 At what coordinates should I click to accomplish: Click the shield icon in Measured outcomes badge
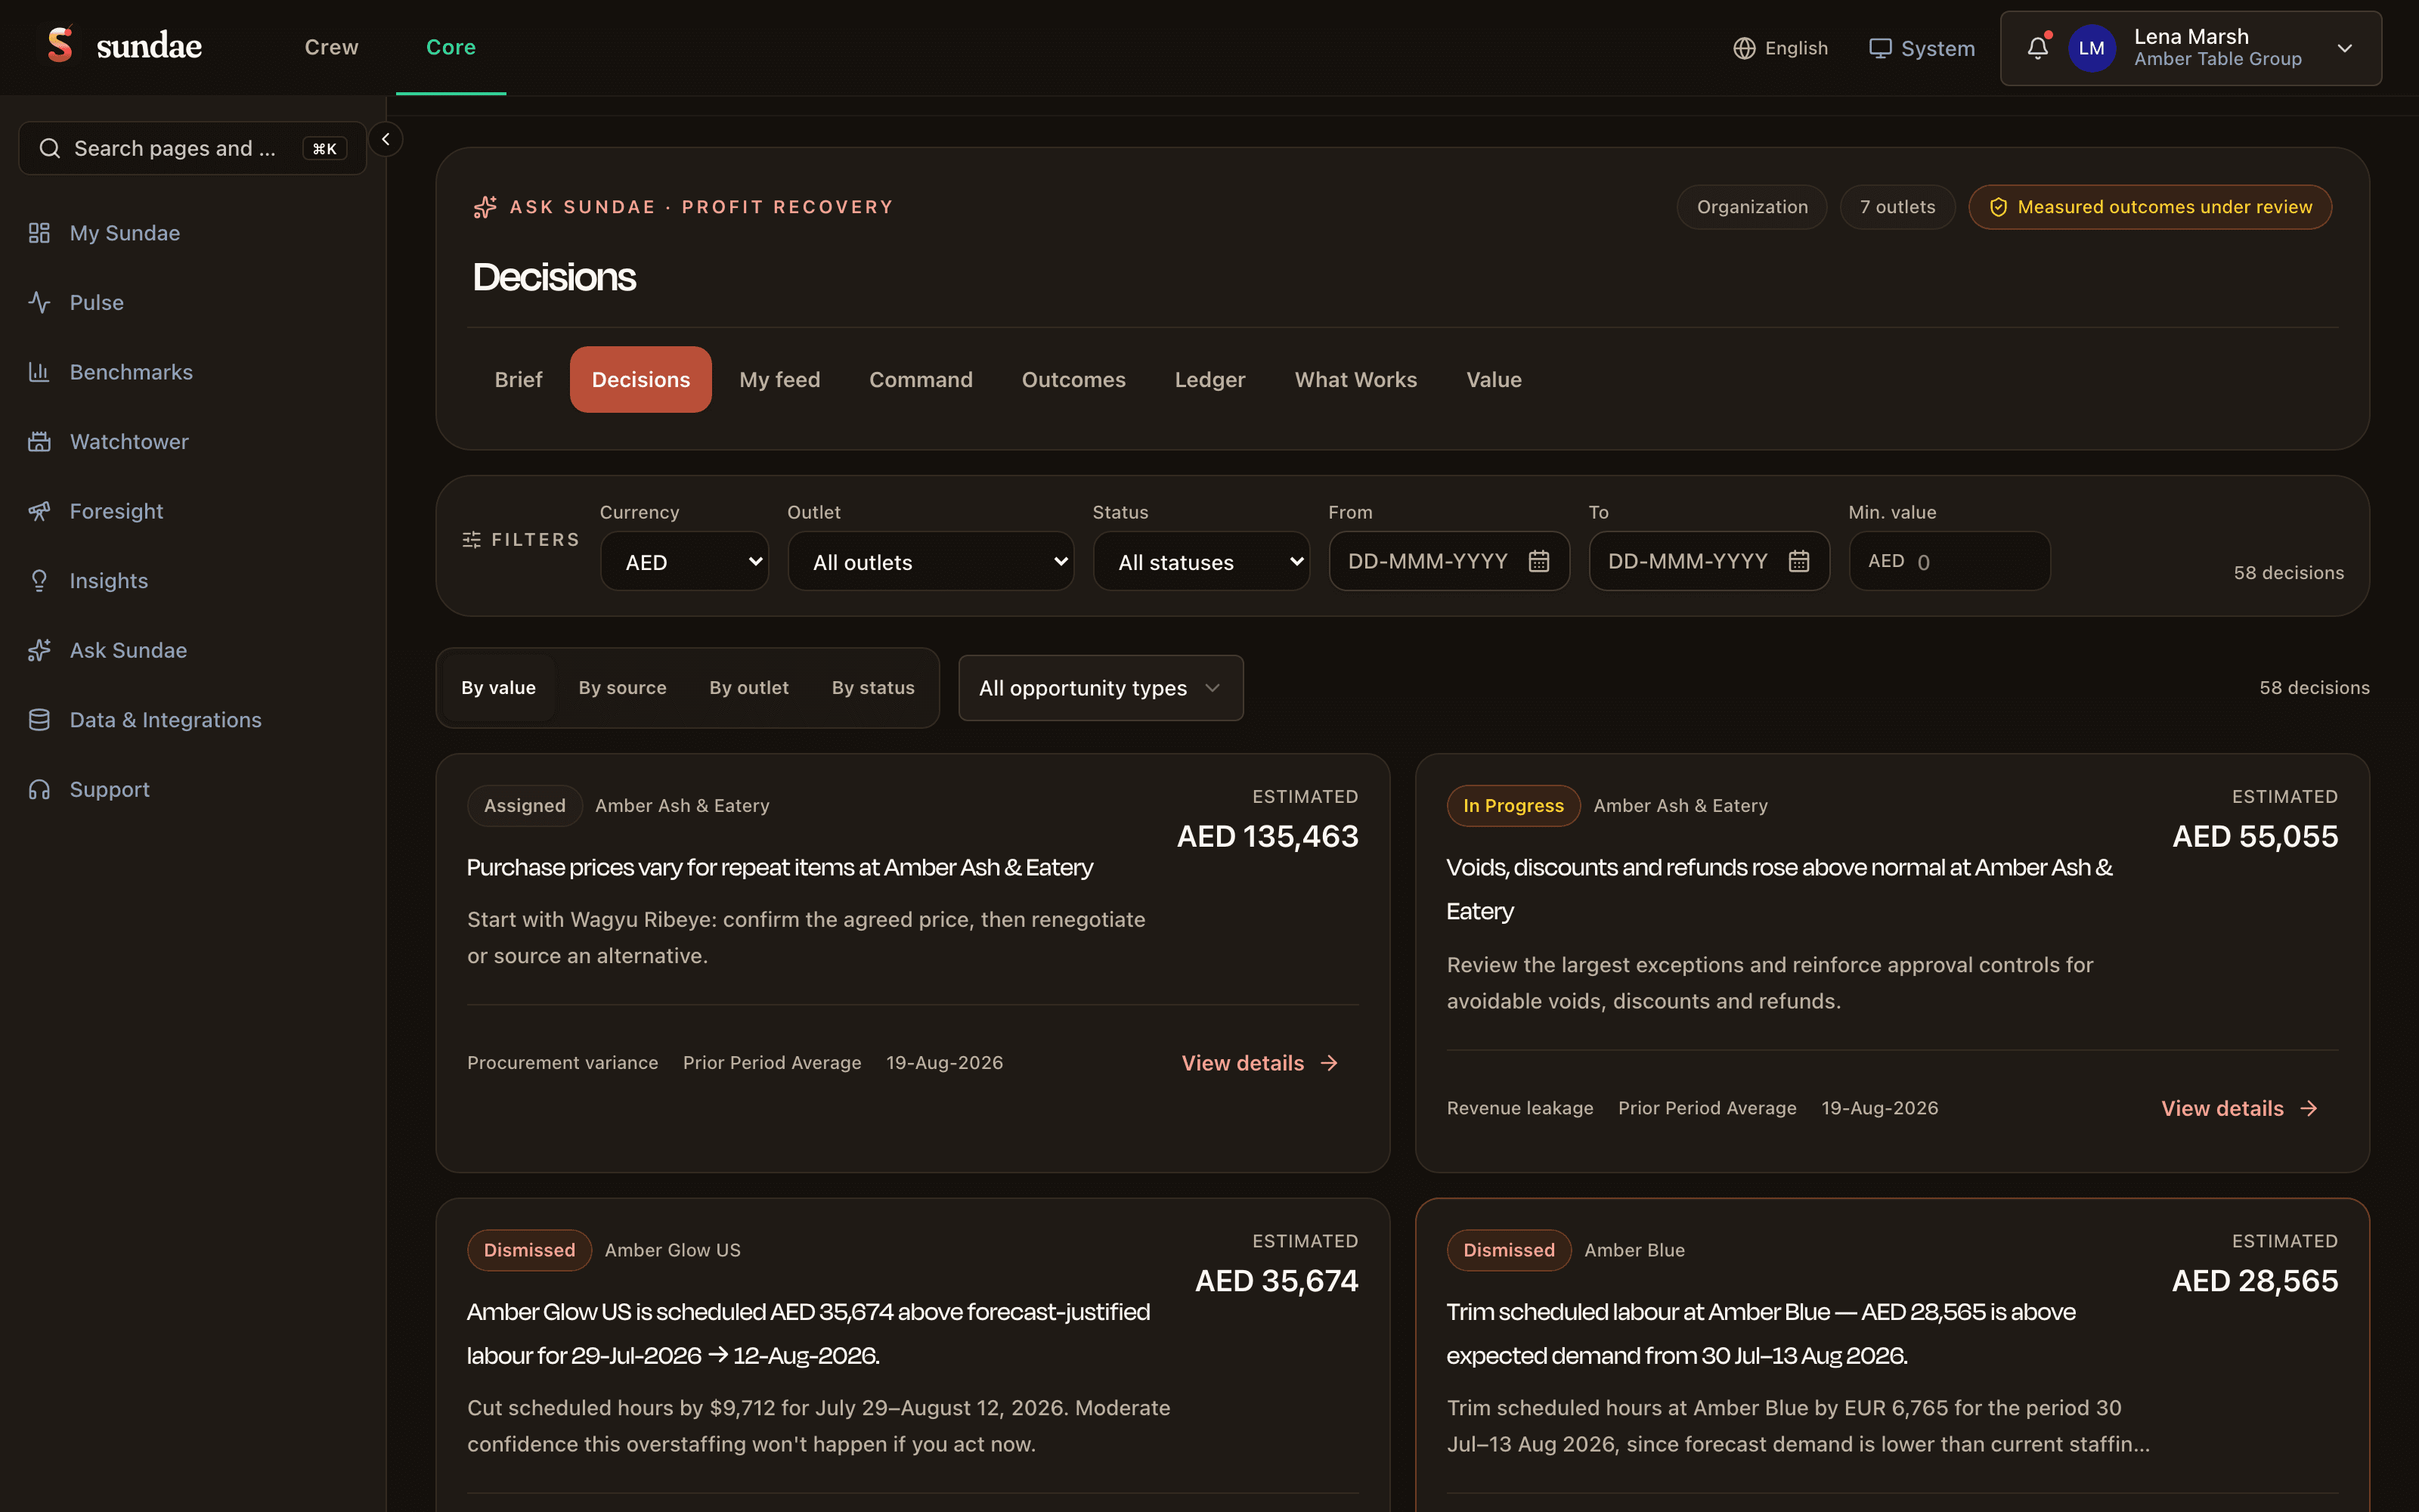click(x=1998, y=207)
